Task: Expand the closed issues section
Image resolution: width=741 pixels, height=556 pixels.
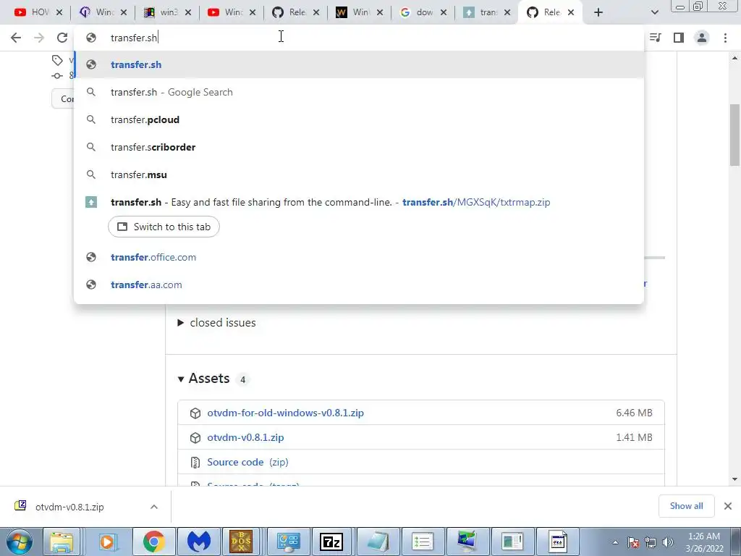Action: tap(216, 322)
